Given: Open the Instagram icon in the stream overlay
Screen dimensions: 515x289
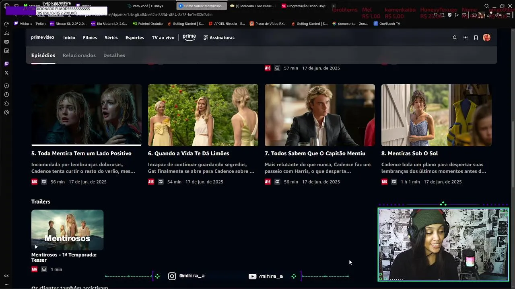Looking at the screenshot, I should click(172, 276).
